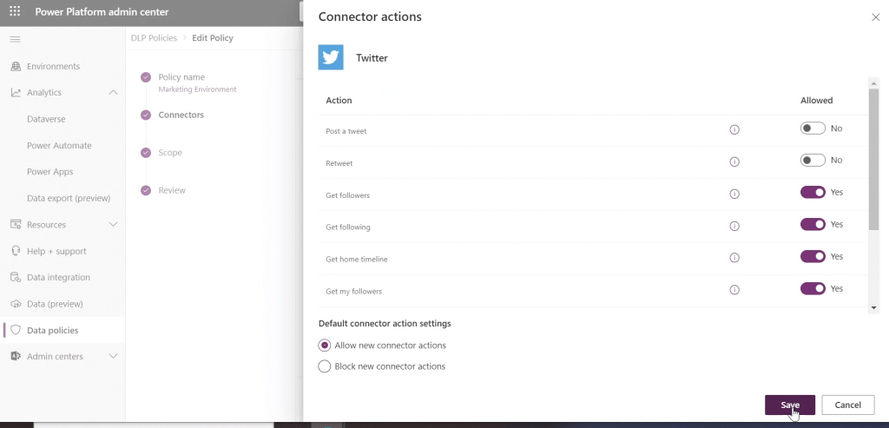Click the scrollbar down arrow in actions list

pyautogui.click(x=873, y=307)
